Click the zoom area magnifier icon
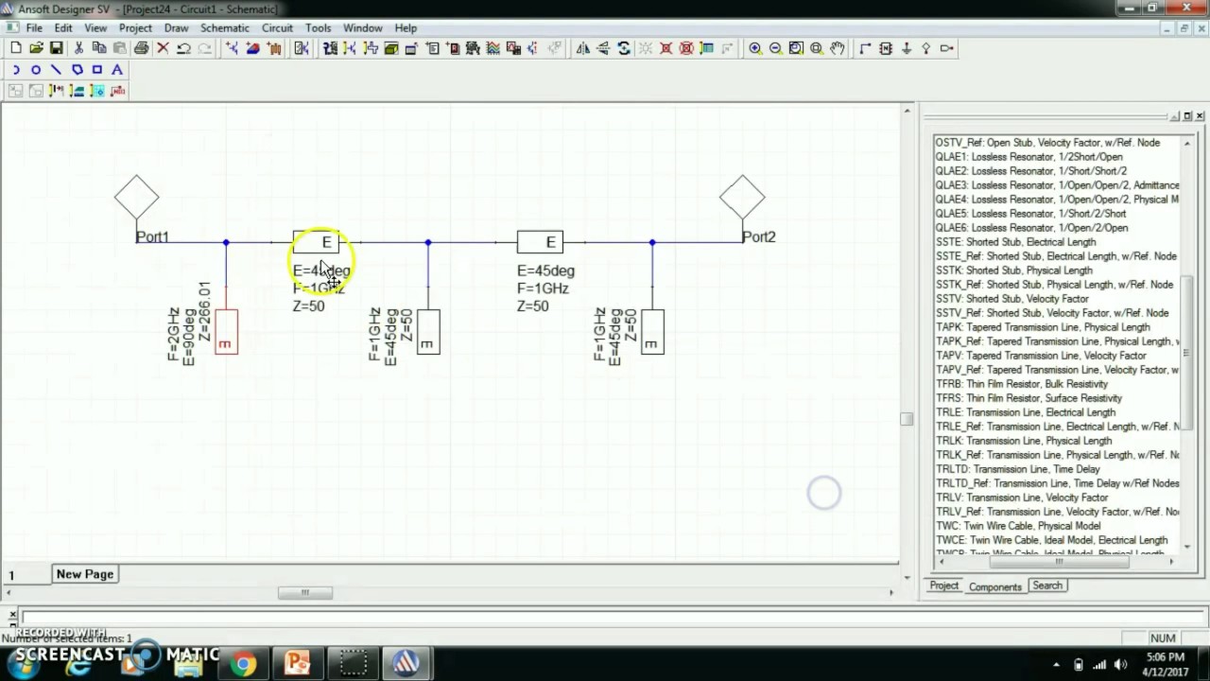This screenshot has height=681, width=1210. point(817,48)
